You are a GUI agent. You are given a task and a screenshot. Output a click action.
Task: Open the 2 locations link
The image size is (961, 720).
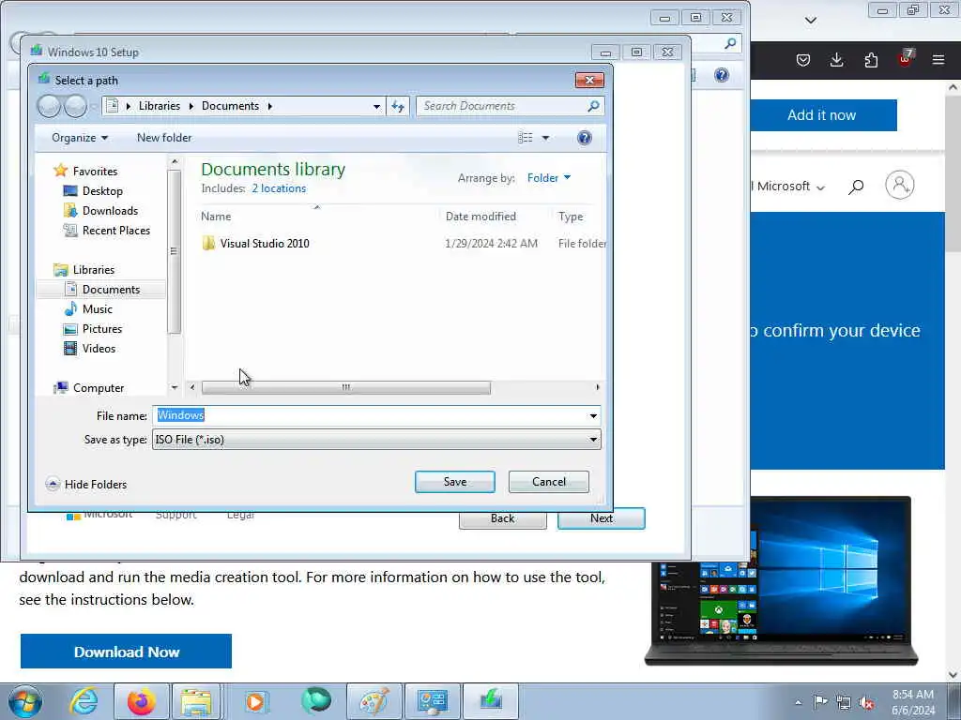tap(279, 188)
